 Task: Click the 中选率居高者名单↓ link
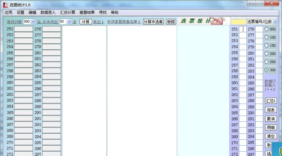(124, 22)
